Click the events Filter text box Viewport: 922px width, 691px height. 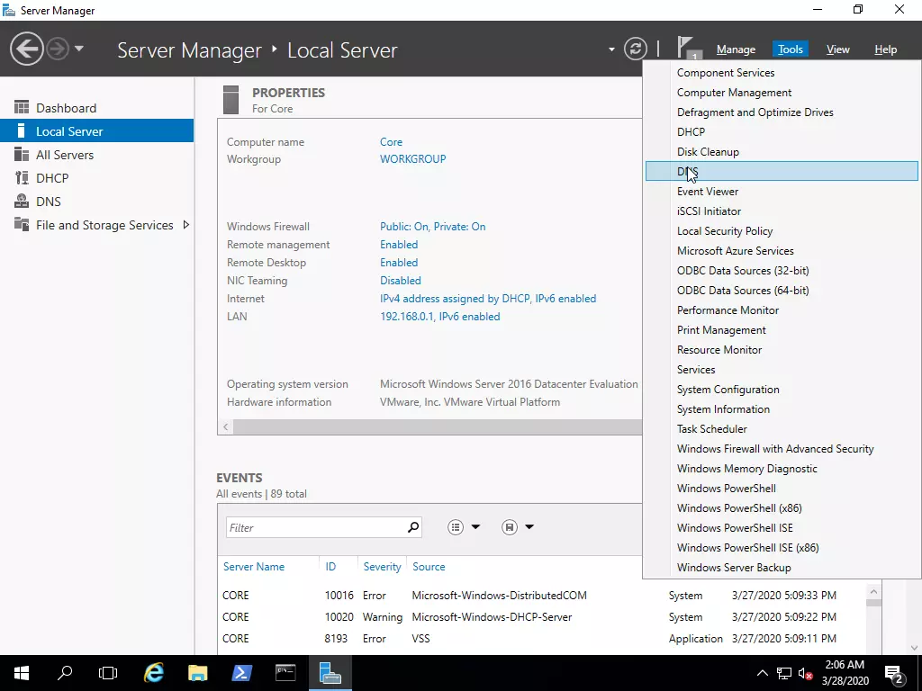(x=315, y=527)
